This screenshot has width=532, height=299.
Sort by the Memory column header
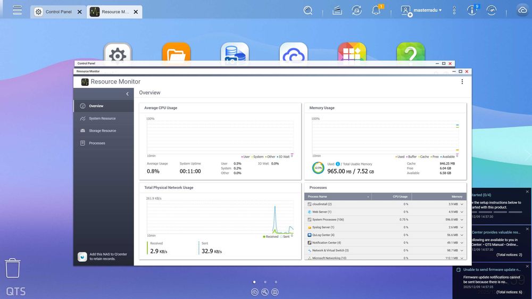pos(439,196)
